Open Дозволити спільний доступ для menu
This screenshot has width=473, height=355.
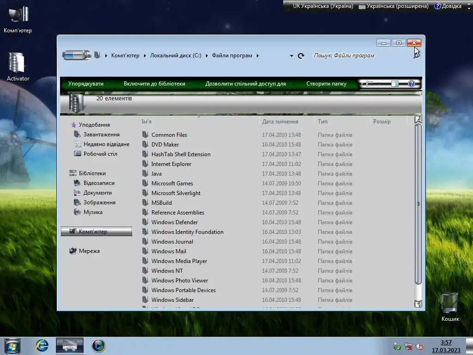[246, 84]
